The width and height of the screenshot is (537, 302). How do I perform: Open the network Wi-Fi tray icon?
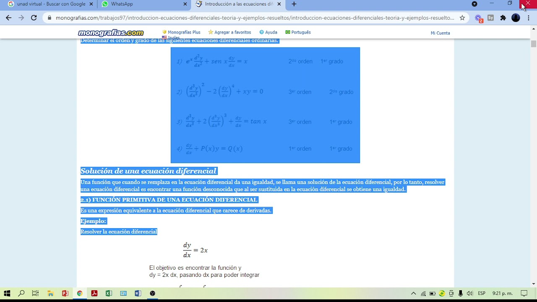coord(423,293)
